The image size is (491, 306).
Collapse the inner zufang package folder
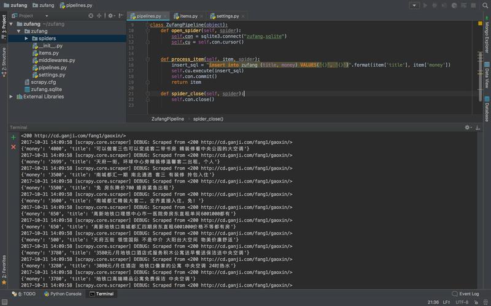[x=18, y=31]
